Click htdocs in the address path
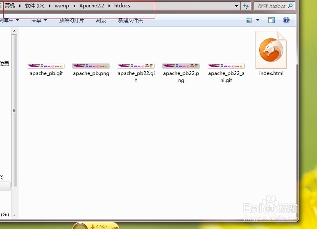Screen dimensions: 317x229 [122, 6]
